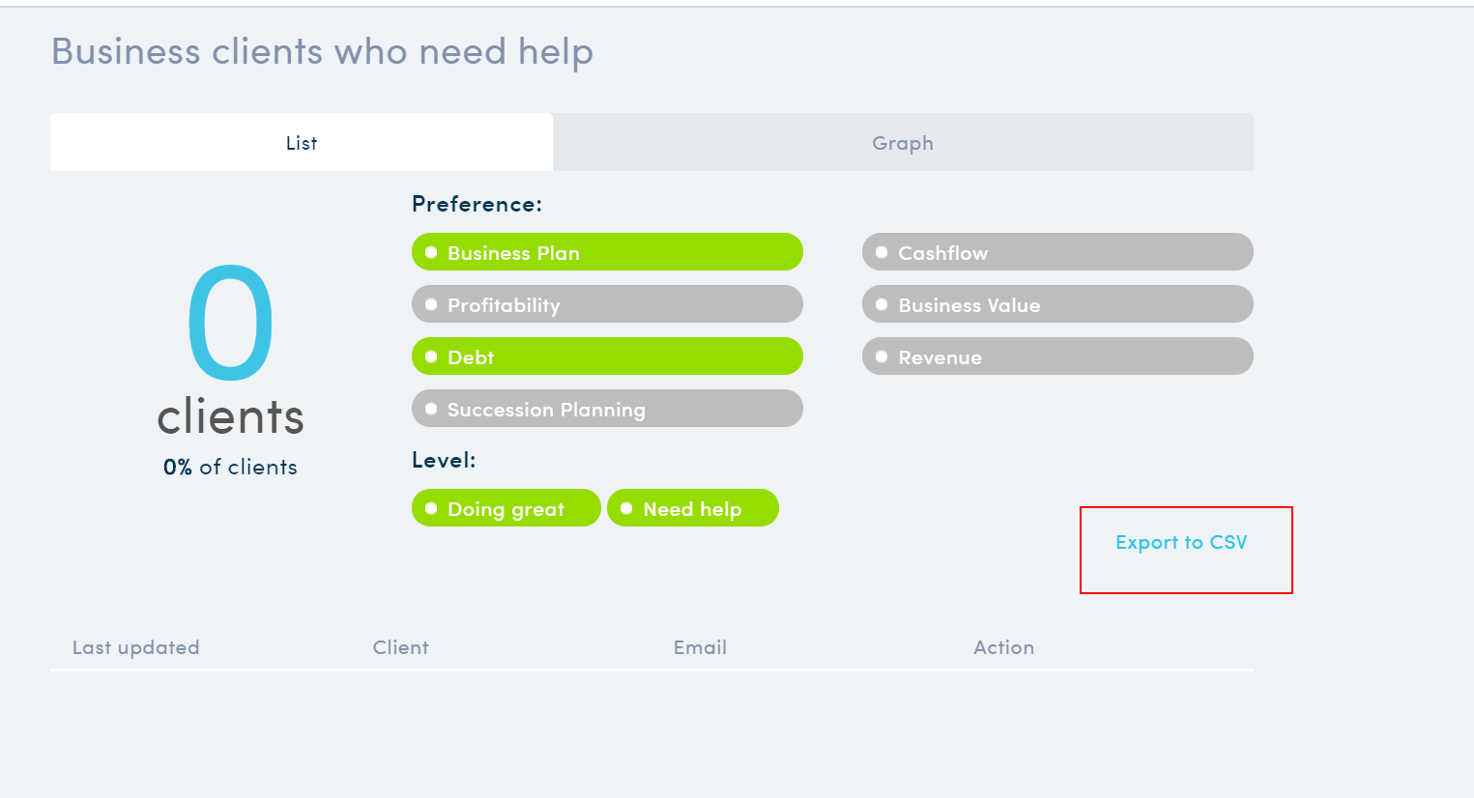Switch to the Graph tab
This screenshot has width=1474, height=798.
[903, 142]
